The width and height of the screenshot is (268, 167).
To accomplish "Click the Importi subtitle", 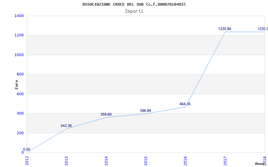I will pyautogui.click(x=134, y=11).
